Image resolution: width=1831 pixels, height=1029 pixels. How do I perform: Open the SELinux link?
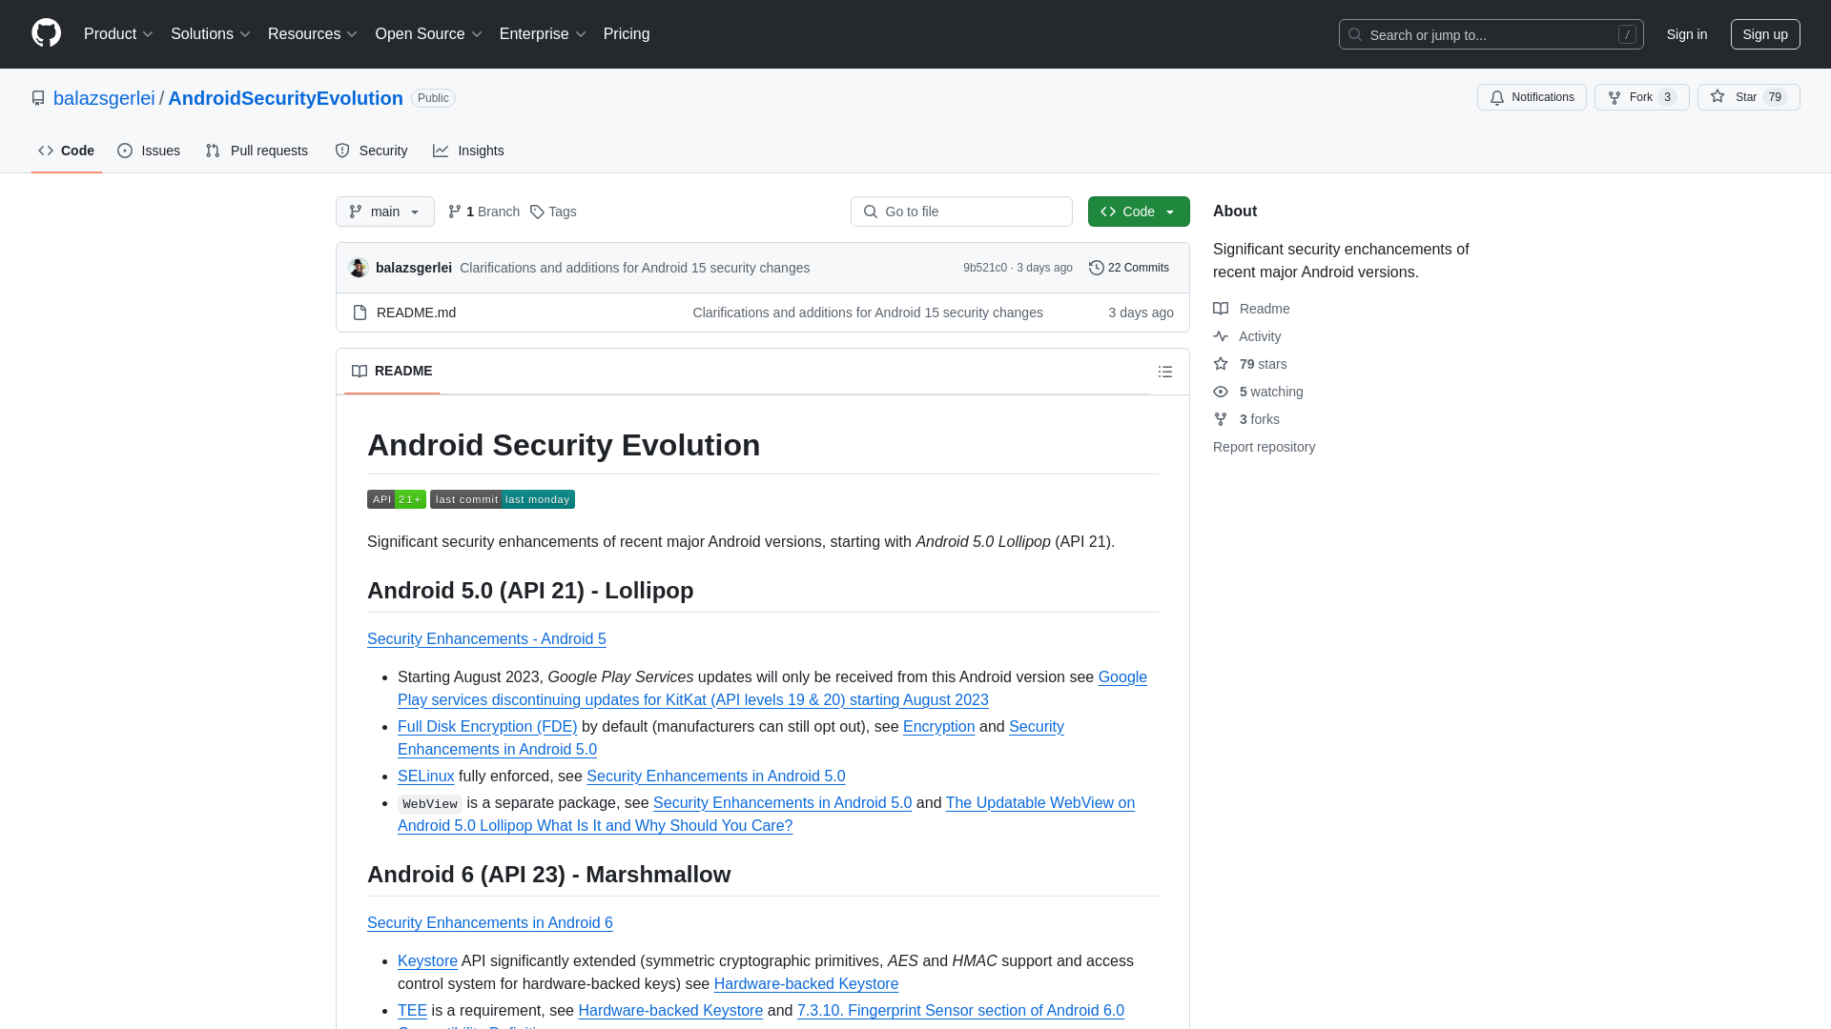(x=425, y=777)
